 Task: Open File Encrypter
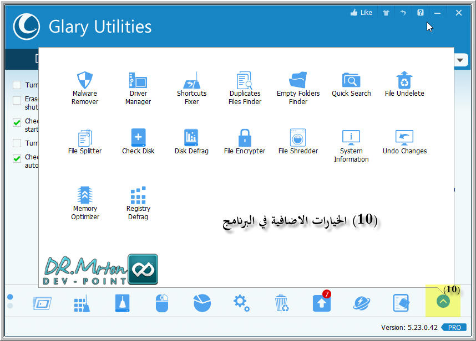[x=245, y=142]
